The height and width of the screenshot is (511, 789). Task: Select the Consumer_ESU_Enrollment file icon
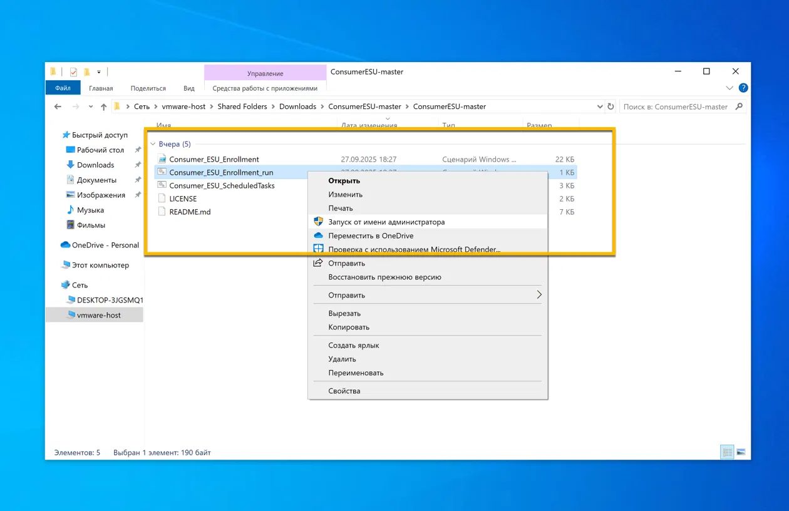tap(162, 159)
